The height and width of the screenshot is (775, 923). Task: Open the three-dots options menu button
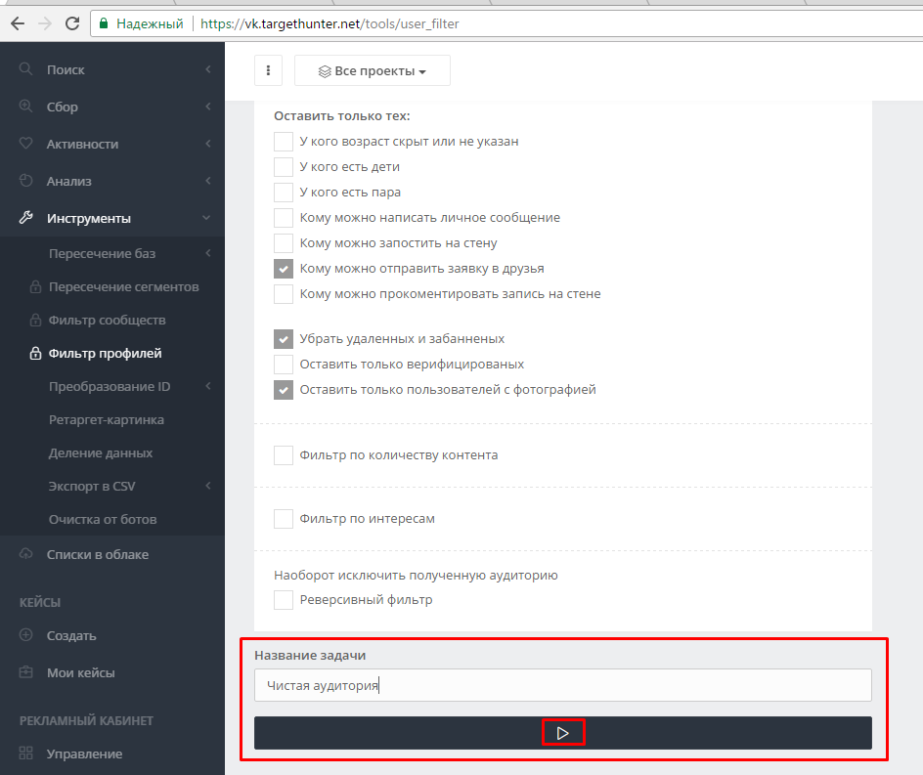[268, 70]
